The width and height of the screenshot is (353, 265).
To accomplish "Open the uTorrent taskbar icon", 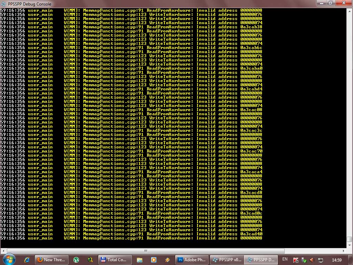I will tap(76, 260).
